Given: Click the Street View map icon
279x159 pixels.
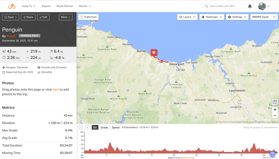Looking at the screenshot, I should 275,102.
